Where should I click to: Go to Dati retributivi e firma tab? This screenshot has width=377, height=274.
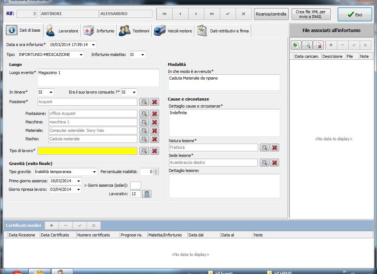223,31
